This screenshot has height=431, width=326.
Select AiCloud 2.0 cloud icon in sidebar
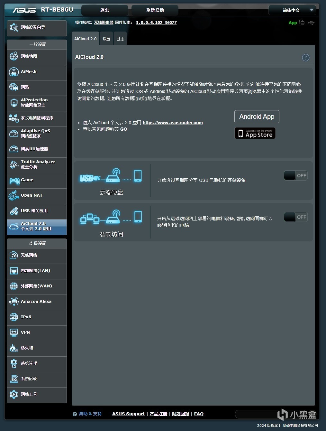(14, 226)
